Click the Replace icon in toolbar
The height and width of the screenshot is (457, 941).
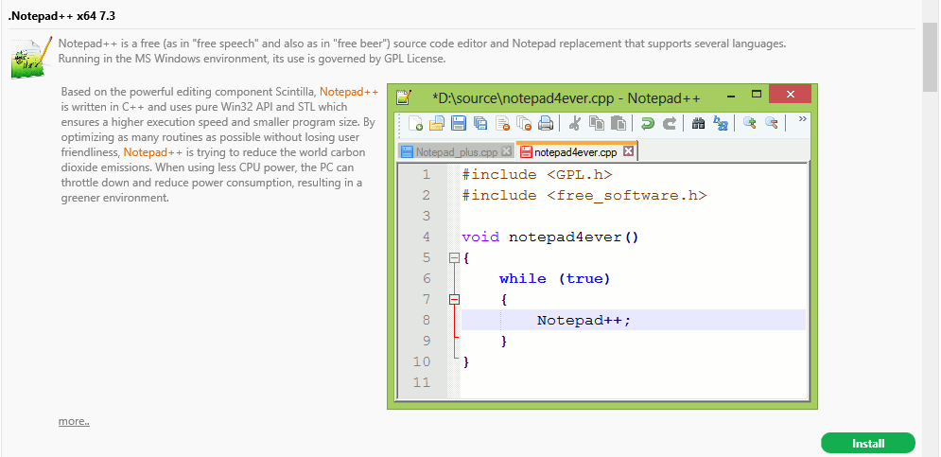[x=720, y=123]
